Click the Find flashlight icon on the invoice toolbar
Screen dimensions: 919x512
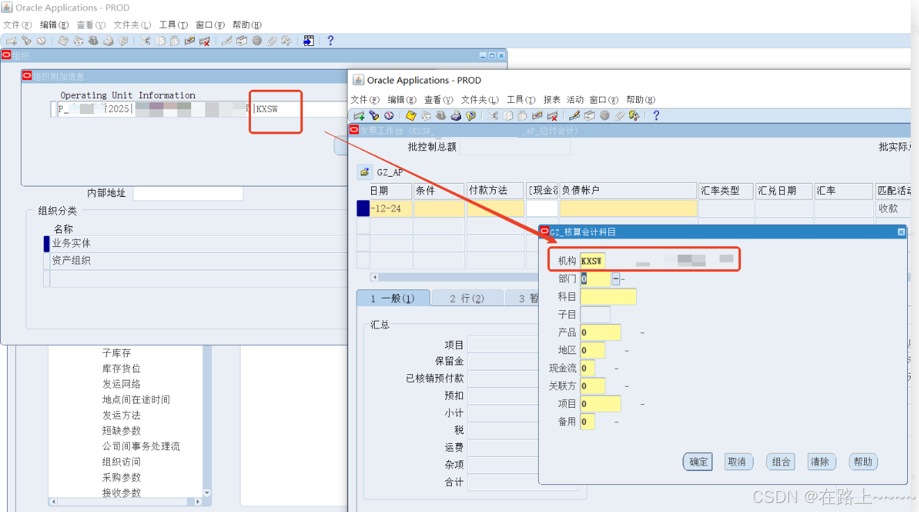pos(373,115)
